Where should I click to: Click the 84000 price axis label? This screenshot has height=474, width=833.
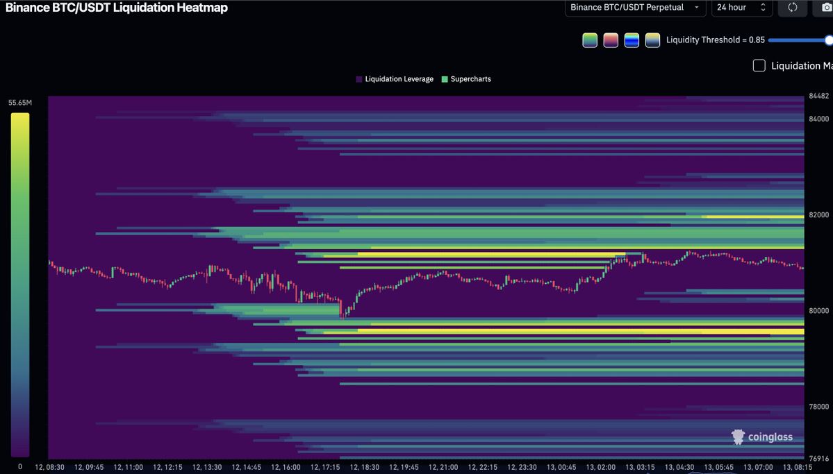point(818,119)
